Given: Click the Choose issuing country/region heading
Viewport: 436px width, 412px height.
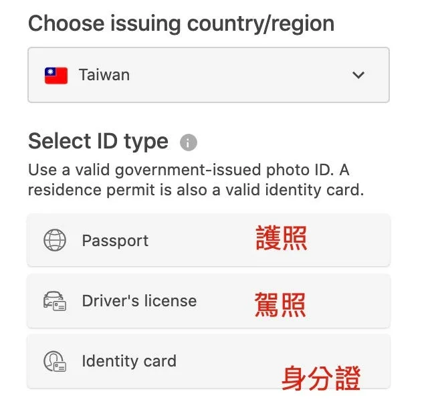Looking at the screenshot, I should (x=181, y=24).
